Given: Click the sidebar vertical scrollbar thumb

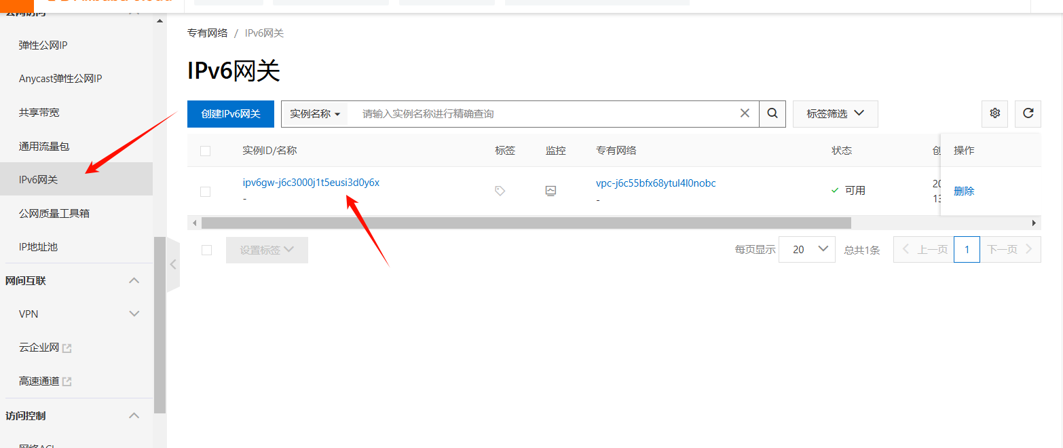Looking at the screenshot, I should click(160, 325).
